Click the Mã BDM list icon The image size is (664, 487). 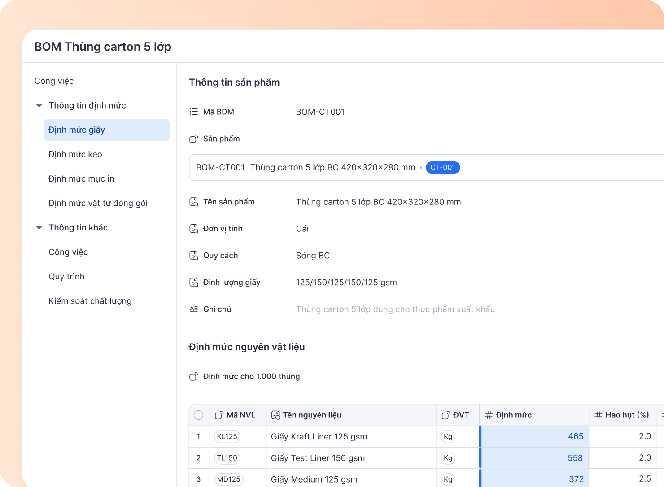194,112
